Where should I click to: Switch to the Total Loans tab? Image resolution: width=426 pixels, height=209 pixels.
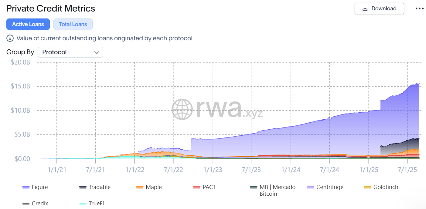[73, 24]
